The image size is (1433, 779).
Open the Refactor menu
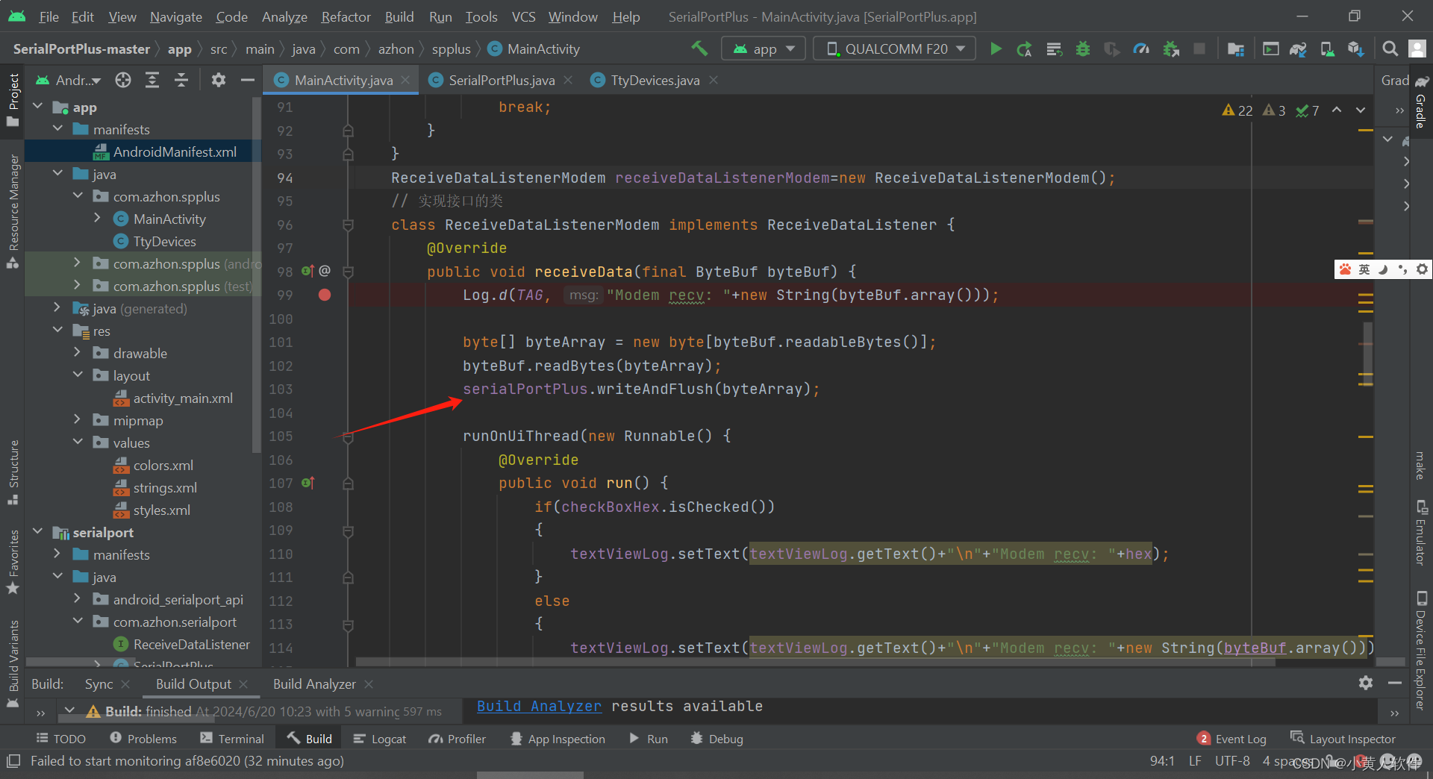[345, 16]
